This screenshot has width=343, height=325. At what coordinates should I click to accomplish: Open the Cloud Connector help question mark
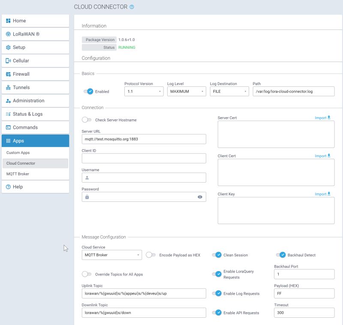tap(132, 7)
